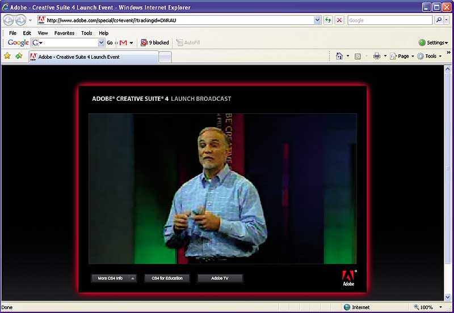454x313 pixels.
Task: Open the Page command bar menu
Action: [402, 56]
